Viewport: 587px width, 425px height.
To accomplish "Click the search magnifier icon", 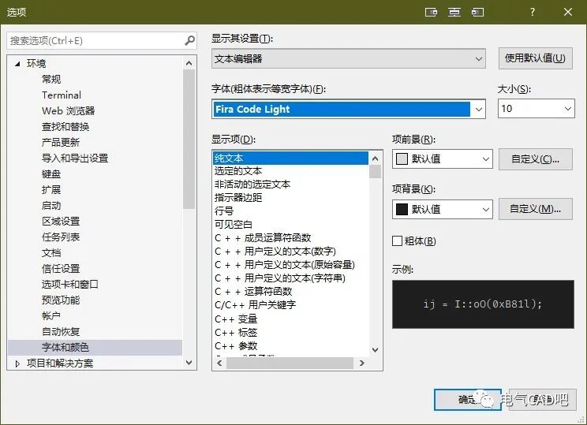I will click(190, 40).
